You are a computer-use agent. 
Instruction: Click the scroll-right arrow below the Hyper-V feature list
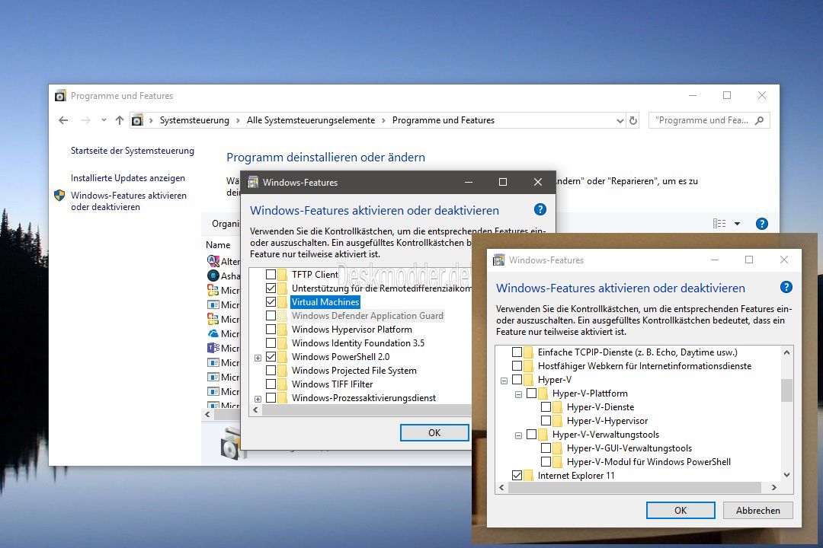(x=774, y=488)
